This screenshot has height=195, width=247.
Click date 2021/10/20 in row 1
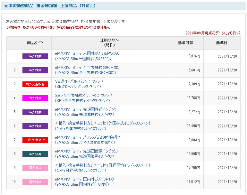click(227, 56)
